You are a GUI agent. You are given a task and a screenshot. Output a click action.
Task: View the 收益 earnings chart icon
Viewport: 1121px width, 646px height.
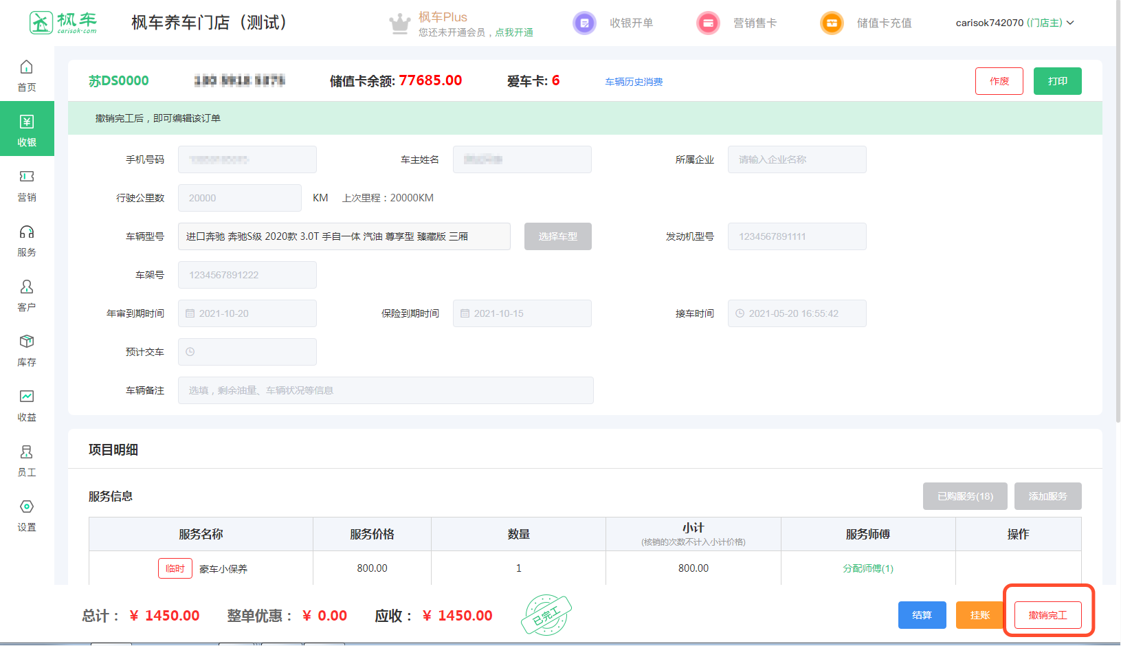coord(26,397)
